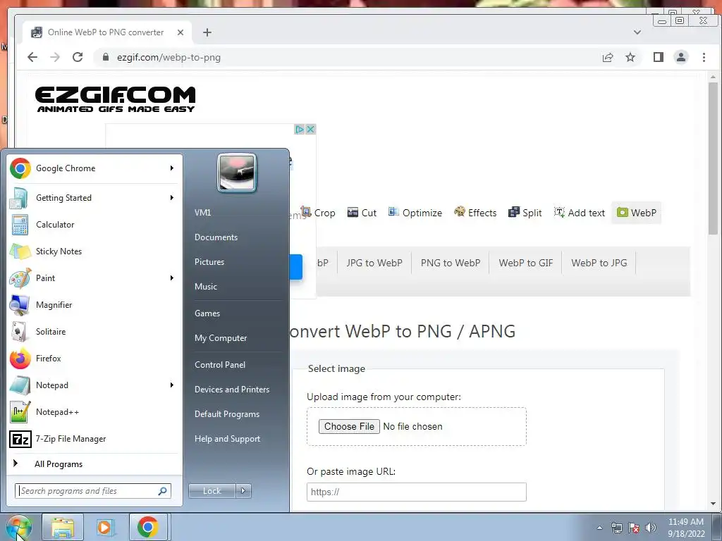Image resolution: width=722 pixels, height=541 pixels.
Task: Start Solitaire game
Action: point(94,332)
